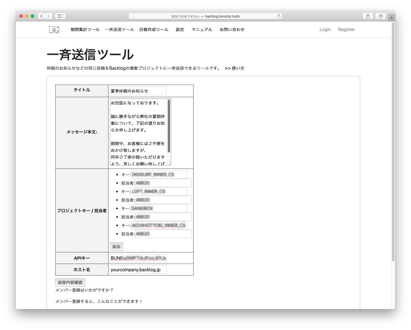The height and width of the screenshot is (330, 411).
Task: Focus the ホスト名 input field
Action: (138, 270)
